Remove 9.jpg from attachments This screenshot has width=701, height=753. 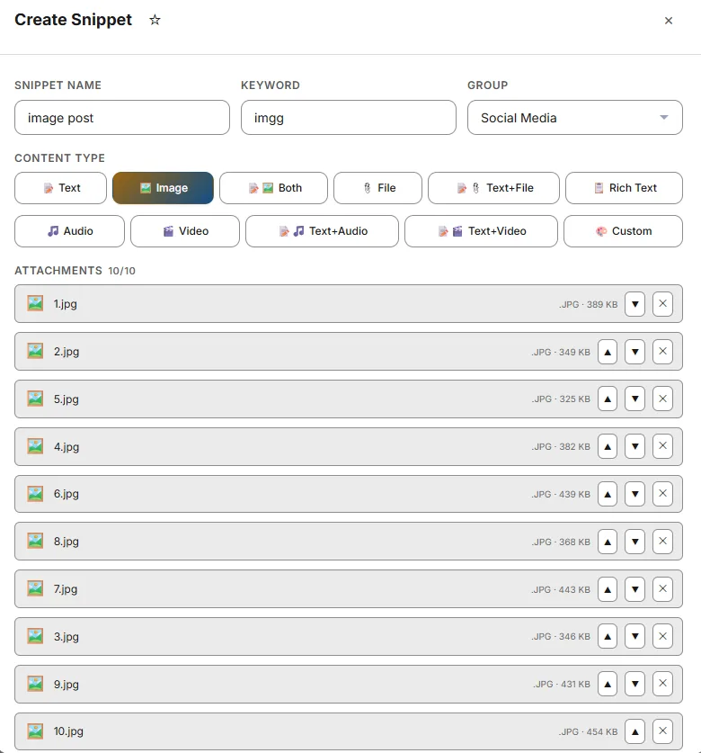(662, 685)
